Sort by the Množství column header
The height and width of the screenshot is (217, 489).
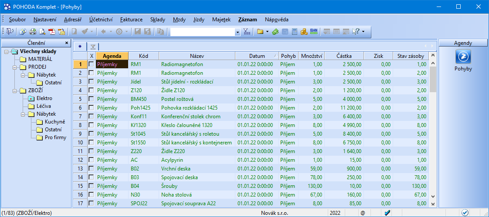[x=311, y=56]
